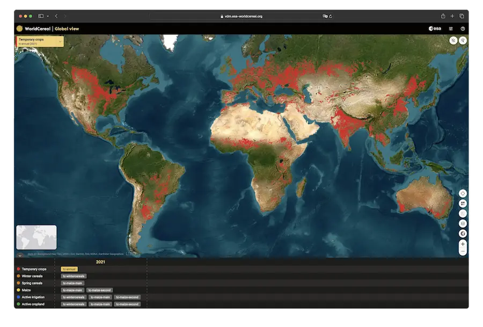Click the zoom out minus button
This screenshot has width=483, height=327.
(x=464, y=251)
